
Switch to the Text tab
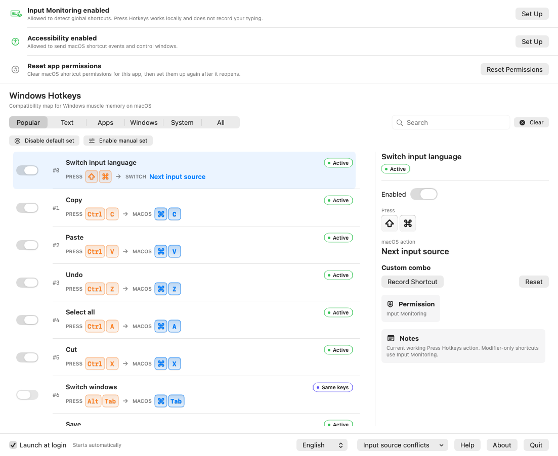(67, 122)
